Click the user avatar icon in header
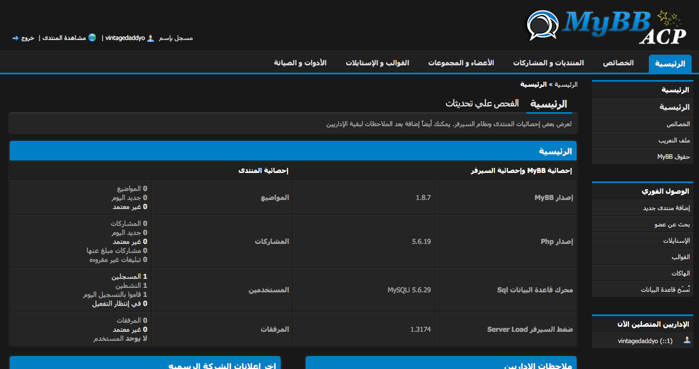The image size is (699, 369). (x=151, y=38)
